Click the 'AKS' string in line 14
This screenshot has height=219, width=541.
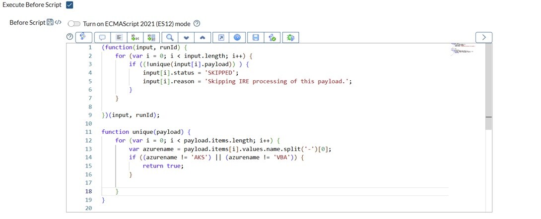click(x=201, y=158)
